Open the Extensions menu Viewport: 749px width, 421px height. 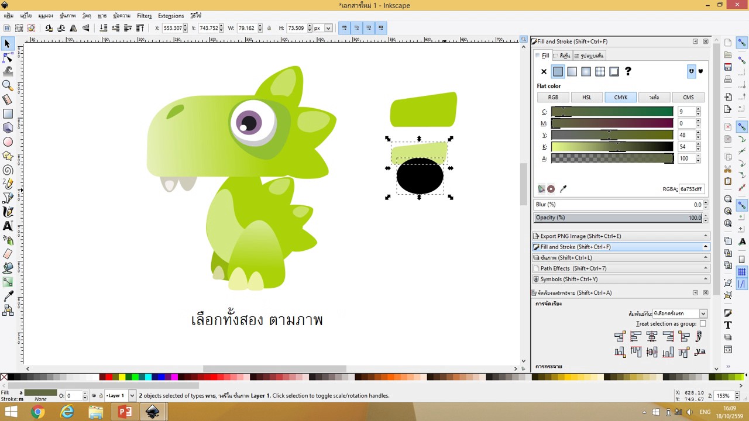[x=171, y=16]
